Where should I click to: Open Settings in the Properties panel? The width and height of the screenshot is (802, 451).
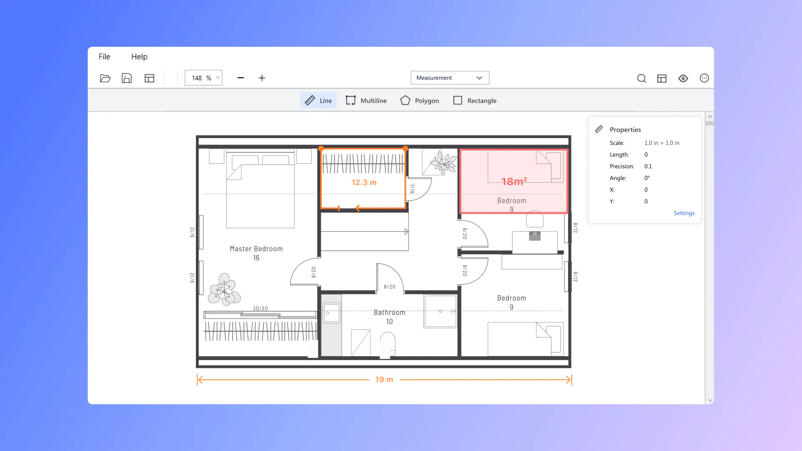coord(684,213)
